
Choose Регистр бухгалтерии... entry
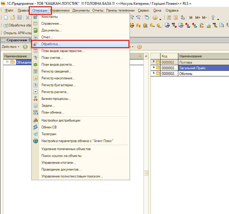click(81, 85)
